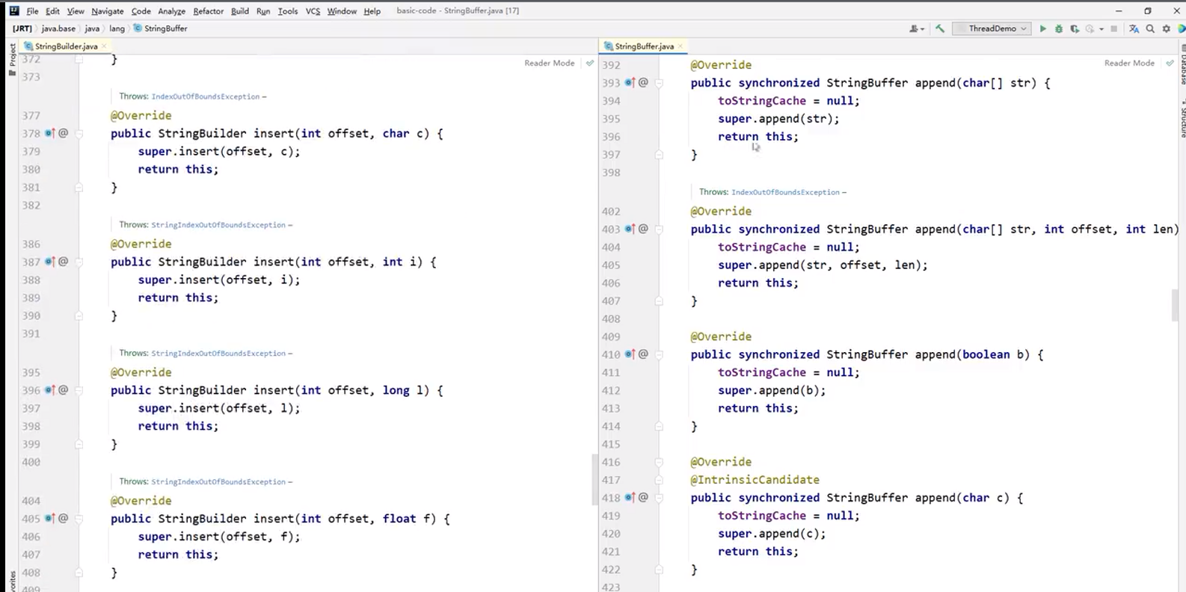Click override gutter icon at StringBuilder line 378
This screenshot has height=592, width=1186.
[x=49, y=133]
